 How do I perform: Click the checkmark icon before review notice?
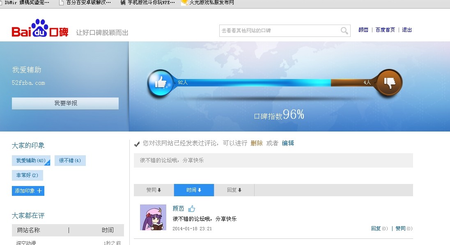click(x=137, y=144)
